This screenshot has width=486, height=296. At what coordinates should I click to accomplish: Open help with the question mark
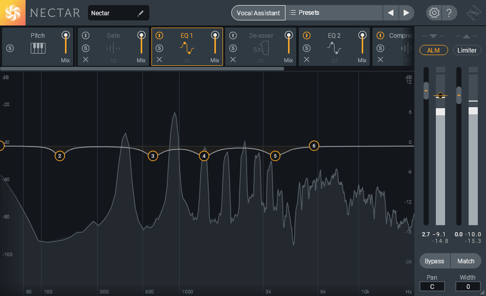click(449, 13)
